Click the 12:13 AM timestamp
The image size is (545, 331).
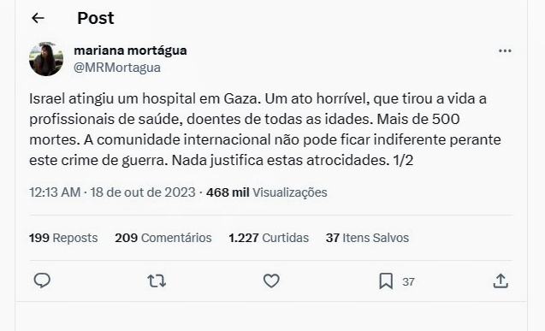click(x=55, y=192)
